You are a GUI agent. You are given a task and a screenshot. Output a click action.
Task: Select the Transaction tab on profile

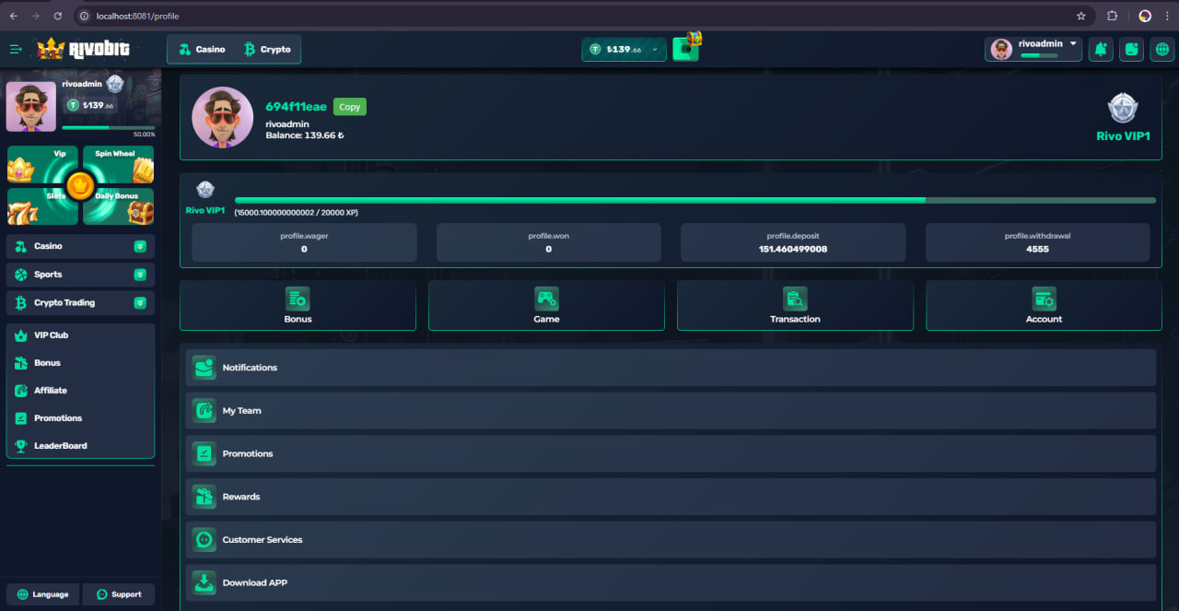pyautogui.click(x=795, y=305)
